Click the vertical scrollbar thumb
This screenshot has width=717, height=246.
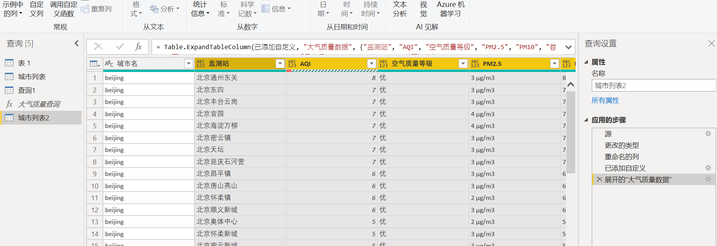[571, 131]
